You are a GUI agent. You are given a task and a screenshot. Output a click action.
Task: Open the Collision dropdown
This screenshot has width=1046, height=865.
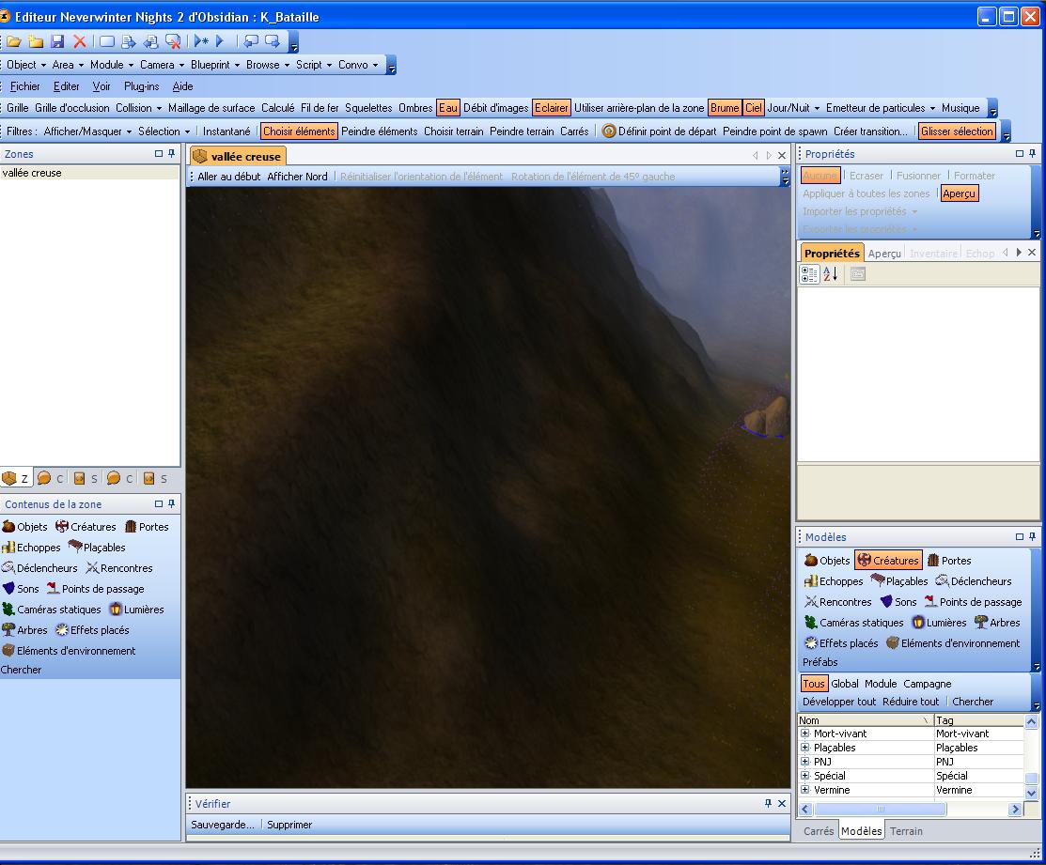pyautogui.click(x=139, y=108)
